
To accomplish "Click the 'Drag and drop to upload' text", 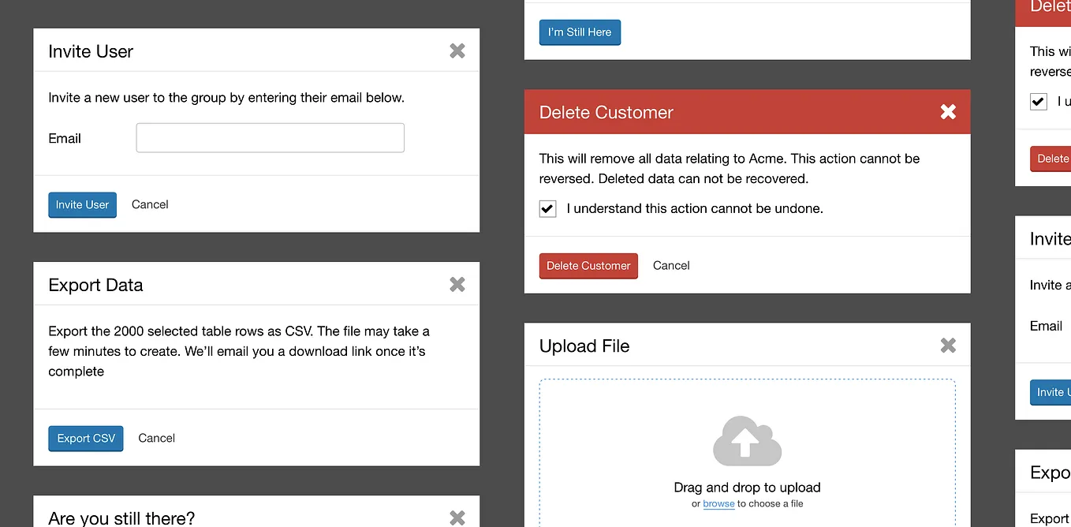I will click(747, 488).
